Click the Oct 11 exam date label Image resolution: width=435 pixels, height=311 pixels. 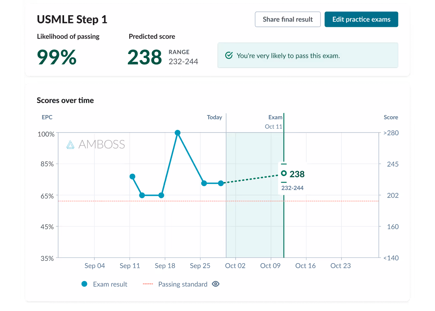coord(273,127)
